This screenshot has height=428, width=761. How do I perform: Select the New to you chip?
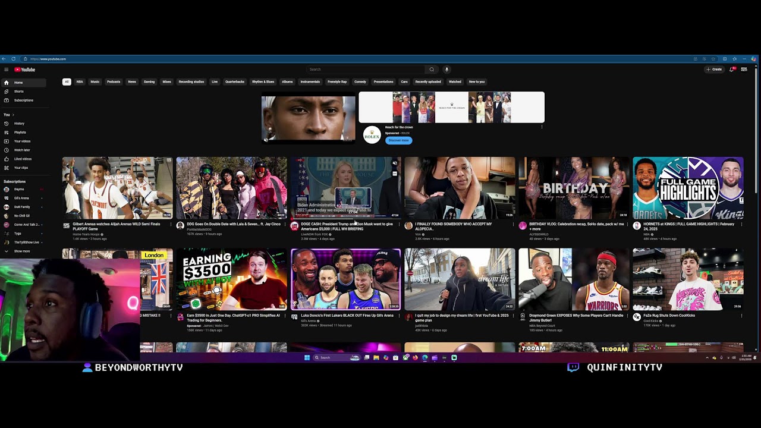click(477, 81)
